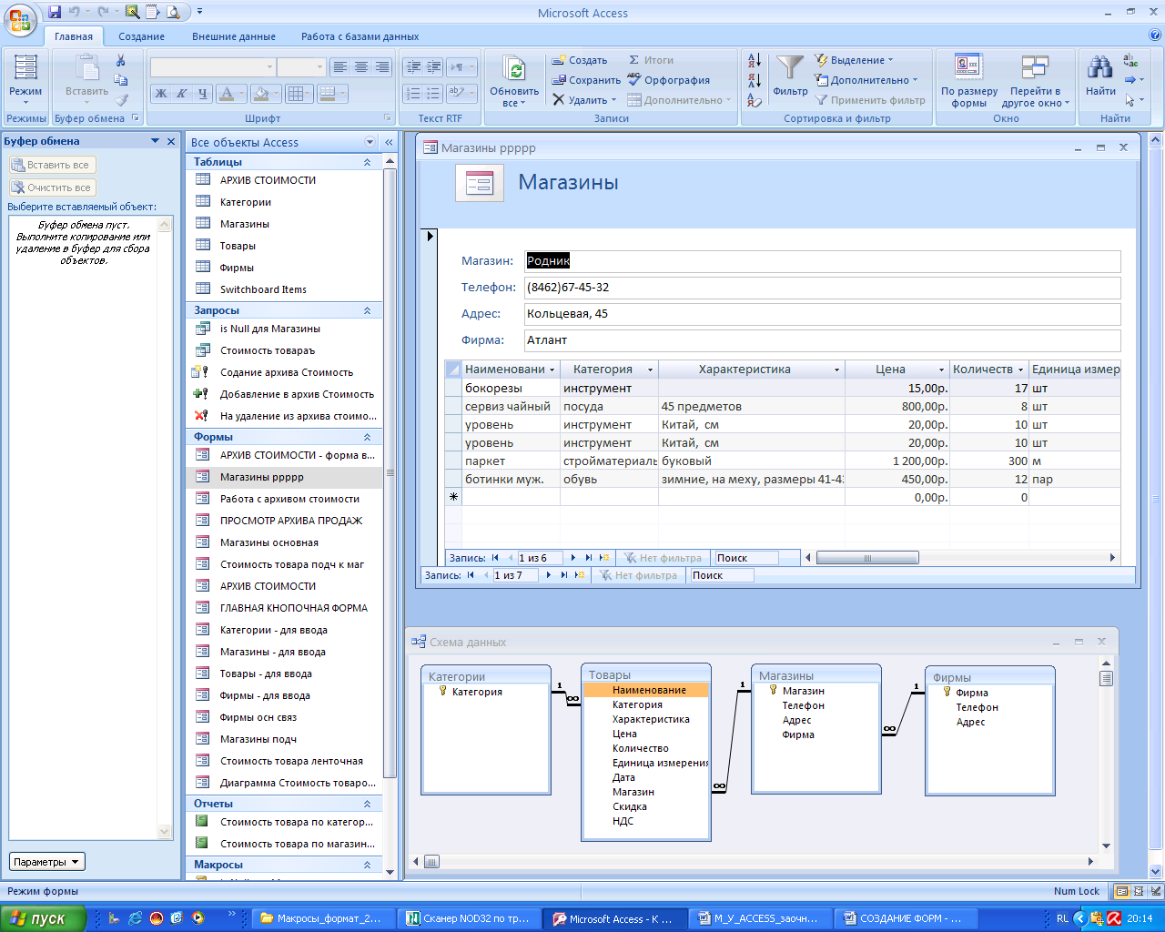
Task: Go to first record in main form navigator
Action: coord(471,575)
